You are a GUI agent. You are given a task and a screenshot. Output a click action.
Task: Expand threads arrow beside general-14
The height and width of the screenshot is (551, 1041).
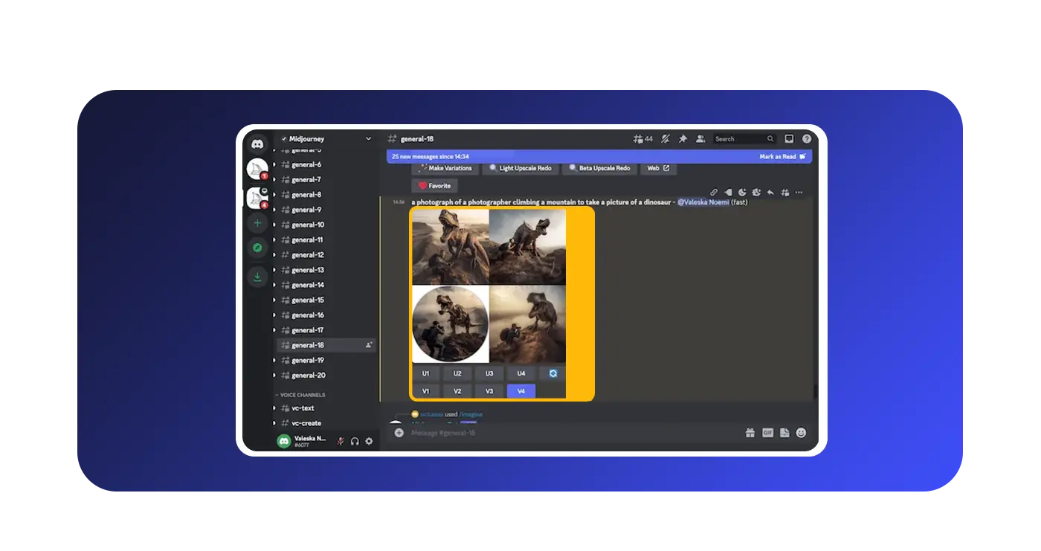point(274,285)
